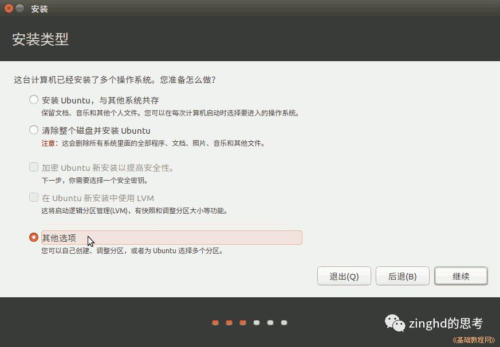Click the 继续 button

461,276
